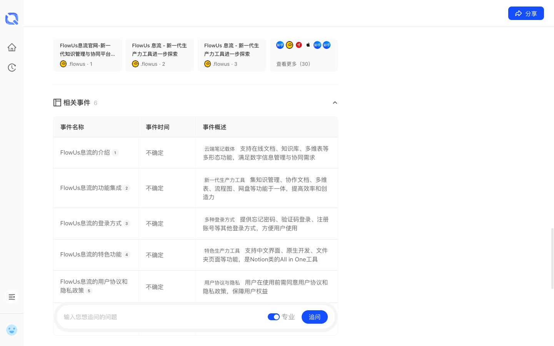Viewport: 554px width, 346px height.
Task: Open the source card numbered flowus 3
Action: [x=232, y=55]
